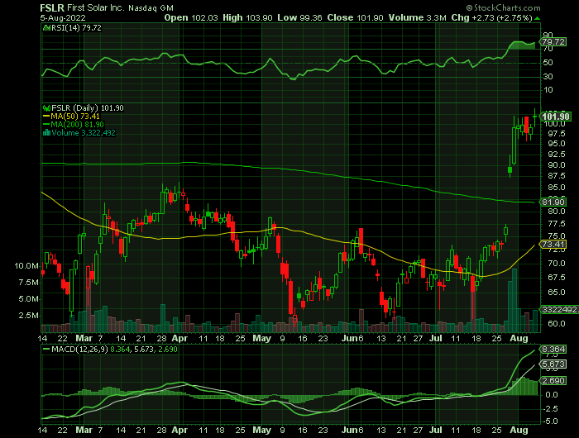Click the Volume 3.3M header value
This screenshot has height=438, width=579.
[417, 17]
